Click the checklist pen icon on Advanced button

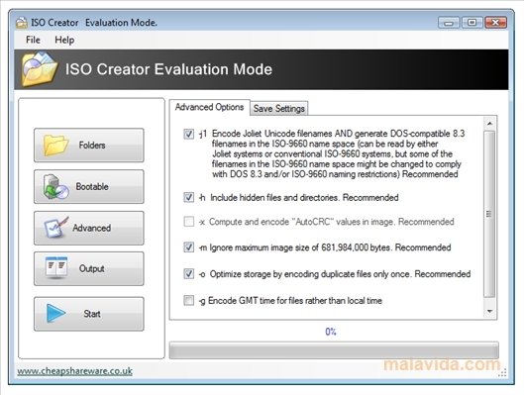[56, 228]
